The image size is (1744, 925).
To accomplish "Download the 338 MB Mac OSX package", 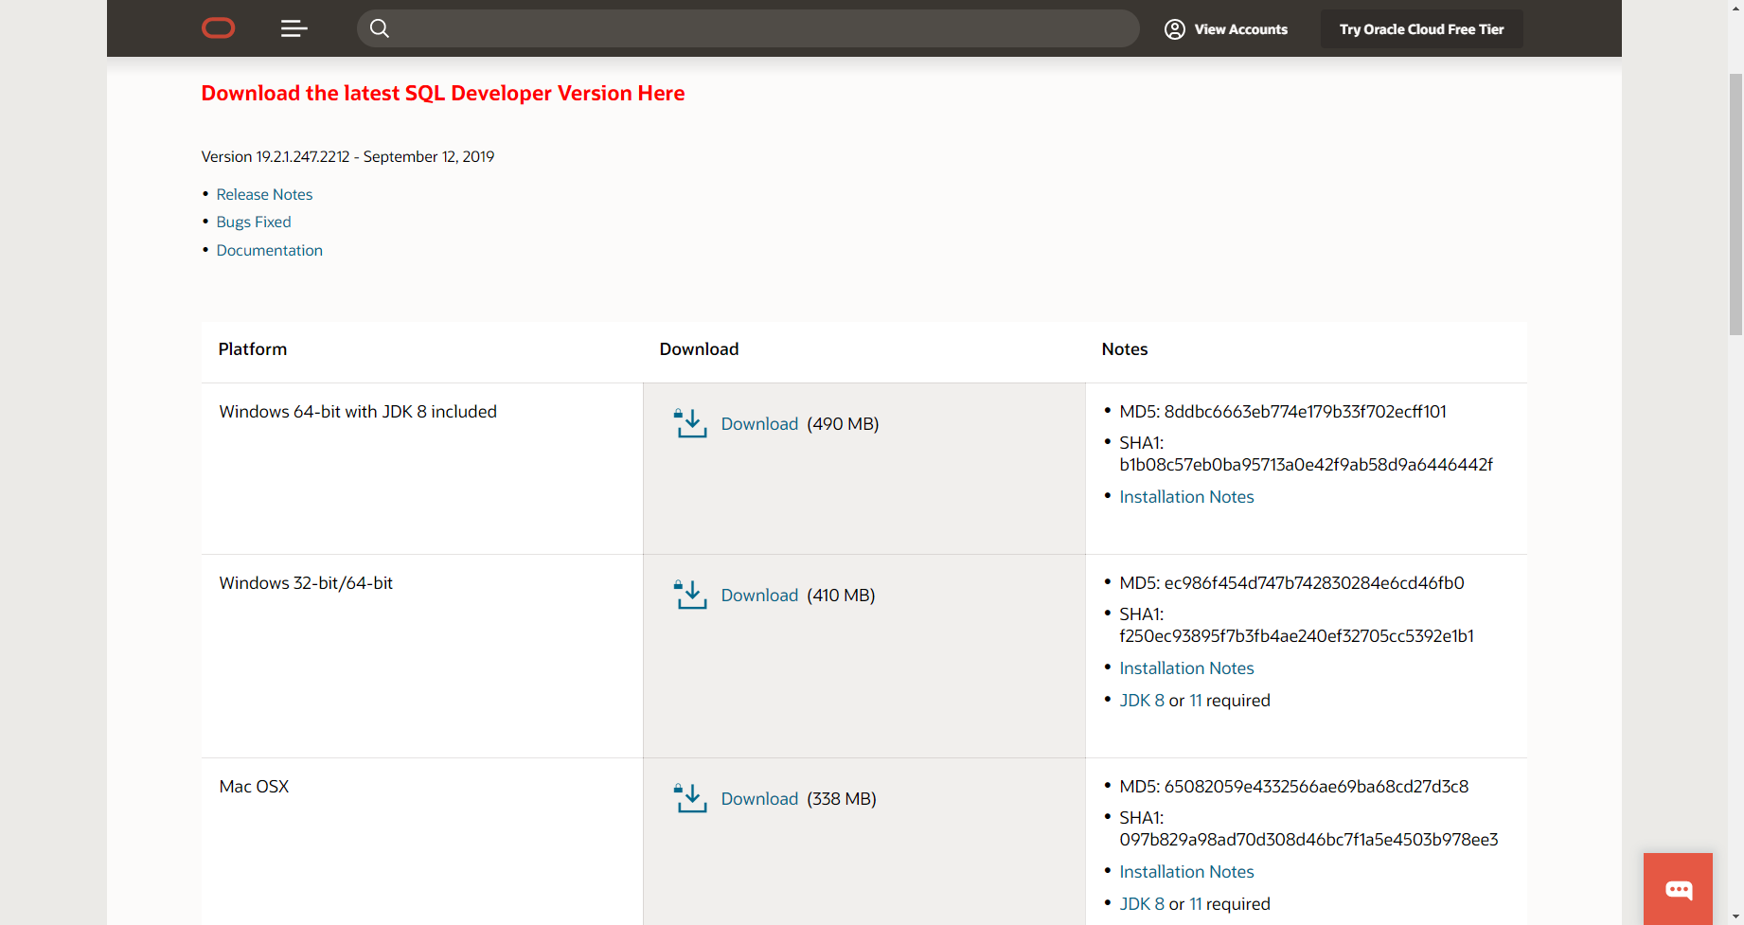I will (x=759, y=799).
